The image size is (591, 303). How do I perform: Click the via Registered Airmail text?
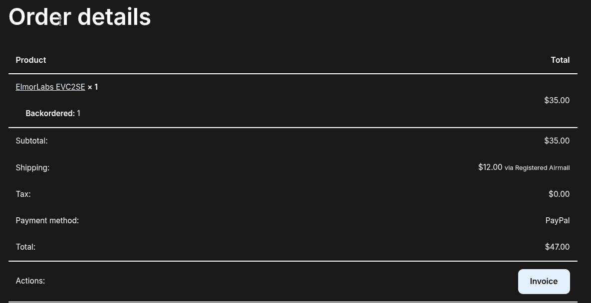pyautogui.click(x=537, y=168)
